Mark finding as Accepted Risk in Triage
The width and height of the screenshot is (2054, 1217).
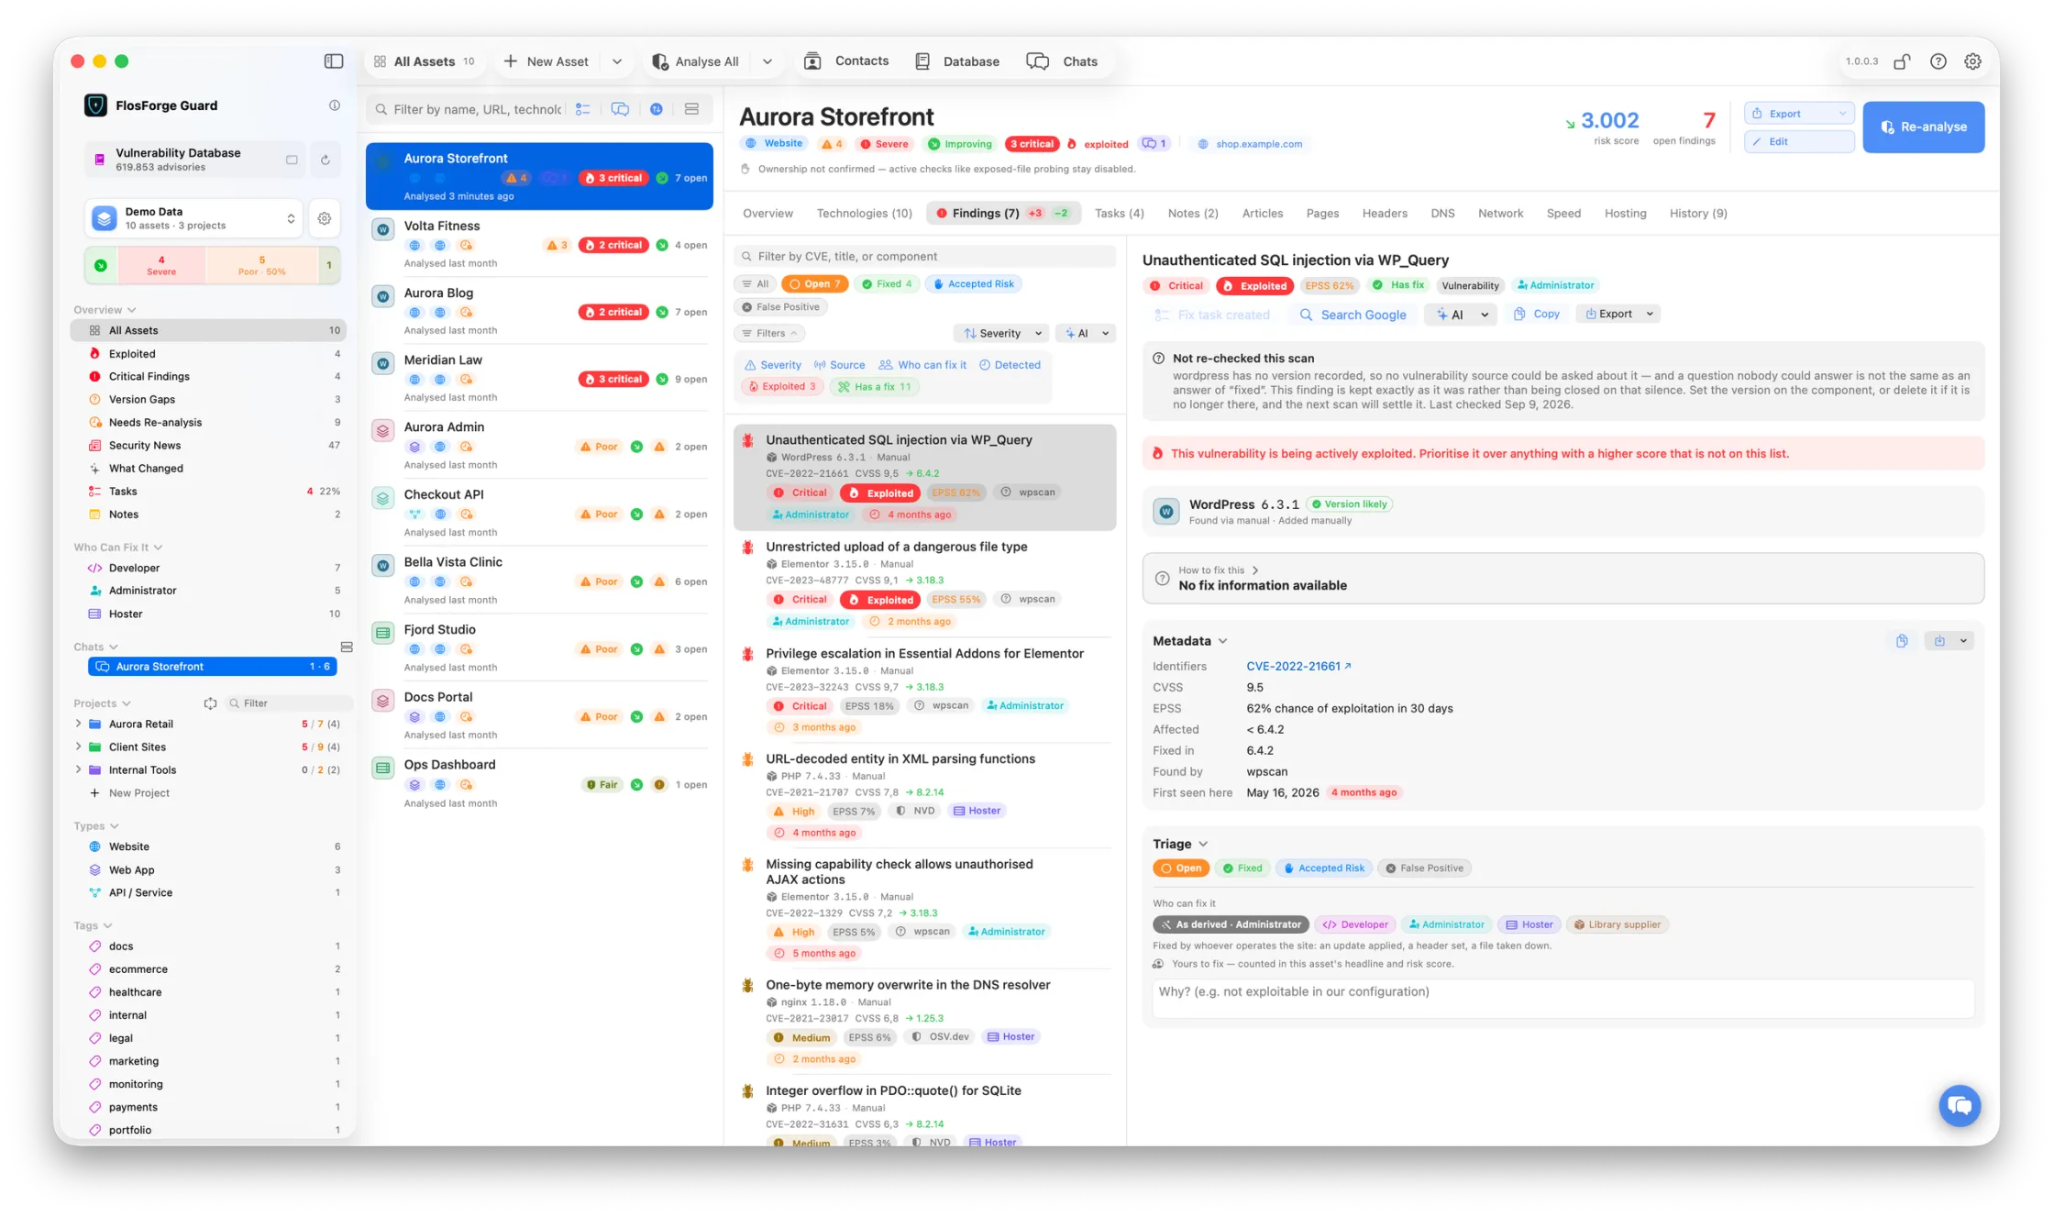point(1323,868)
